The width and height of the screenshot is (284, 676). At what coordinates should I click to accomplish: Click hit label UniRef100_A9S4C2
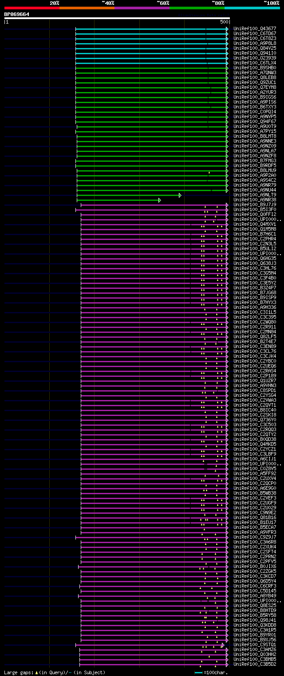255,180
